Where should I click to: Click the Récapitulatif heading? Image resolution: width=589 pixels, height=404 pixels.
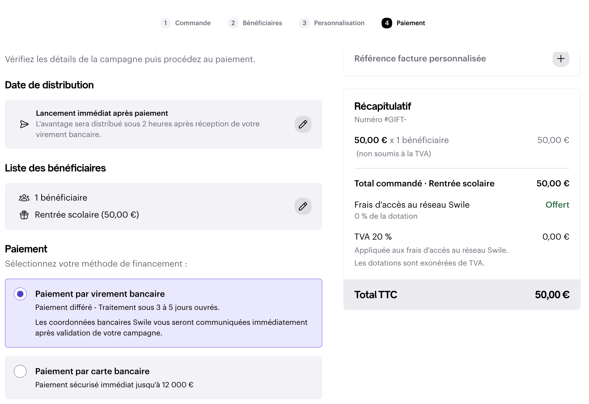click(x=383, y=106)
